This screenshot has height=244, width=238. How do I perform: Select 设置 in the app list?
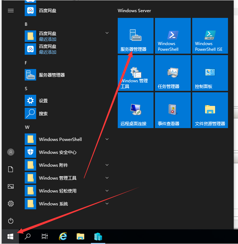[x=43, y=101]
